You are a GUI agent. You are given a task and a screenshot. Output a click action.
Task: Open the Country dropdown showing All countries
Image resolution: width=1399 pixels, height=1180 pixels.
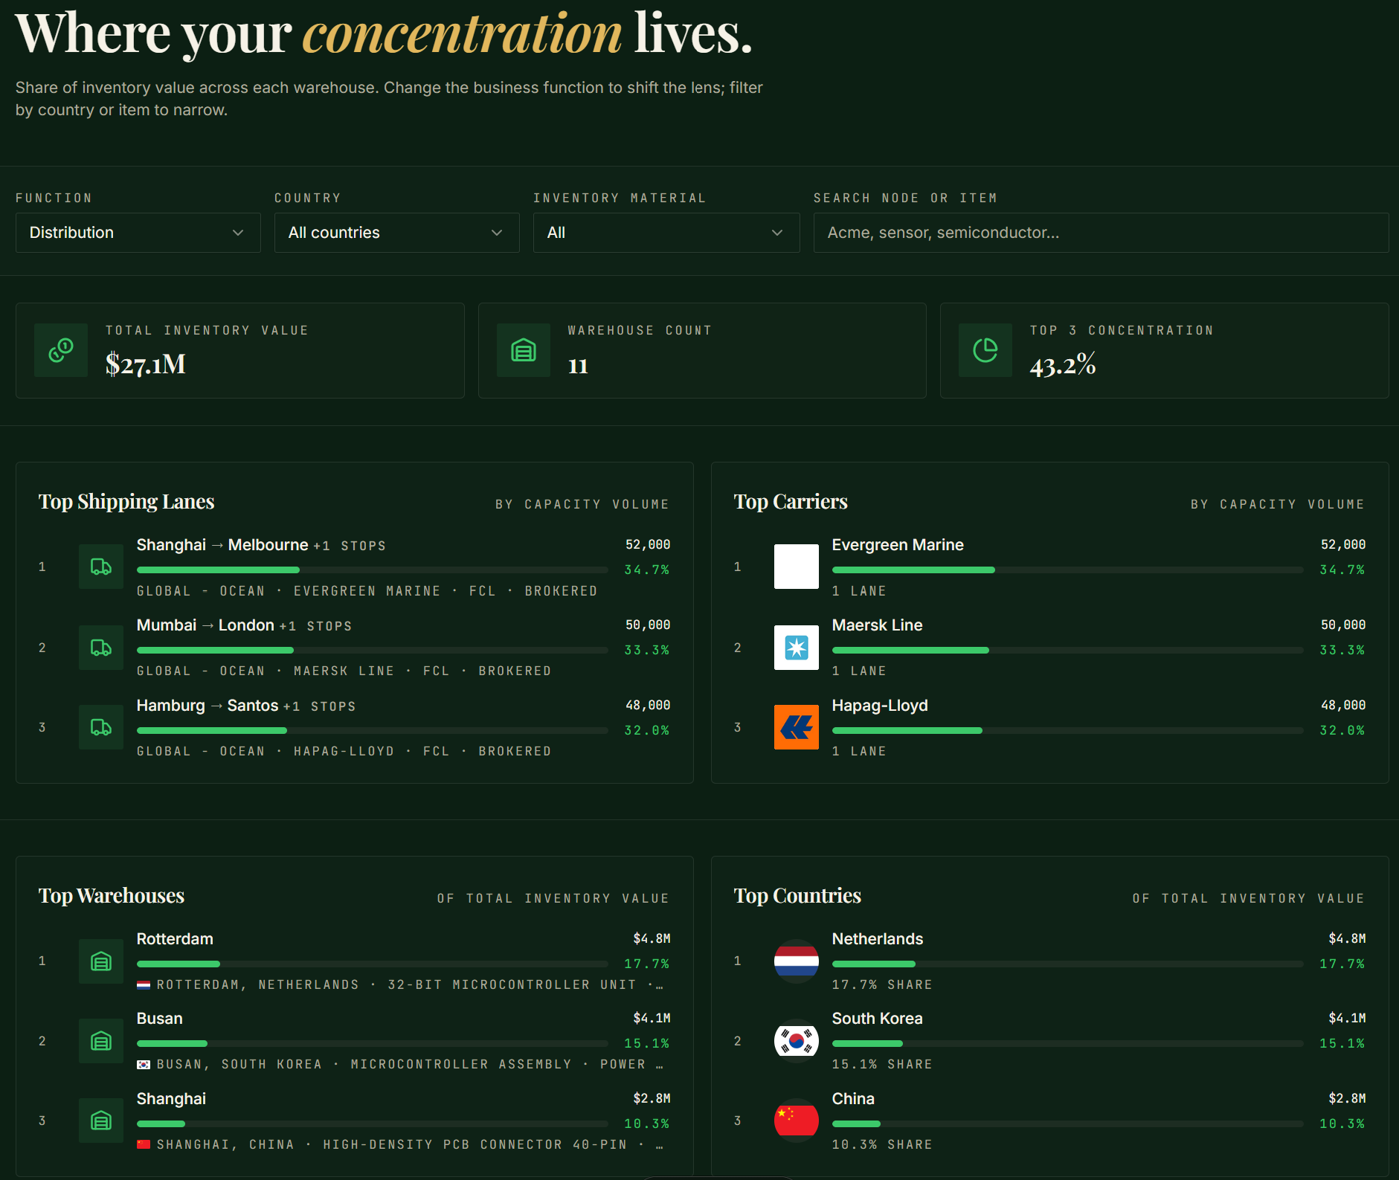[396, 233]
